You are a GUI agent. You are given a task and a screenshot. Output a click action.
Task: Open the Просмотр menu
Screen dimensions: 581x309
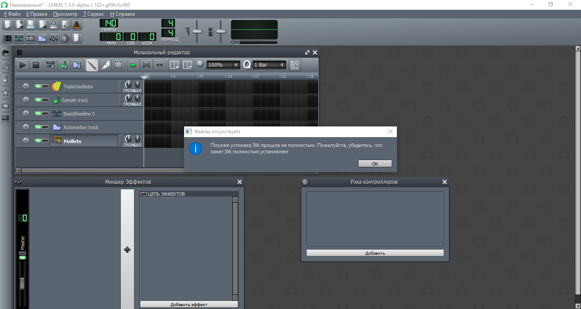65,14
